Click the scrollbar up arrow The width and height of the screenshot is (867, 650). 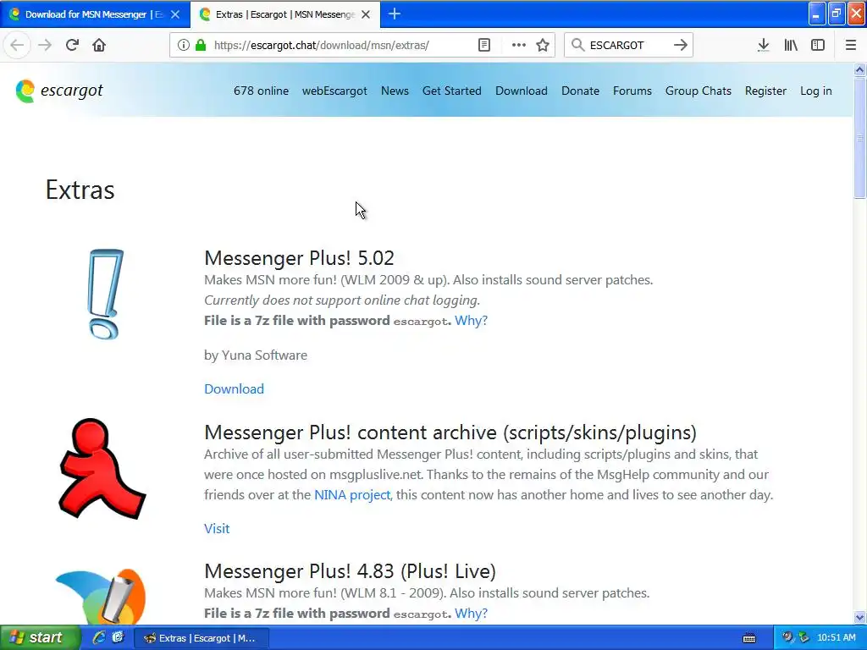tap(859, 69)
